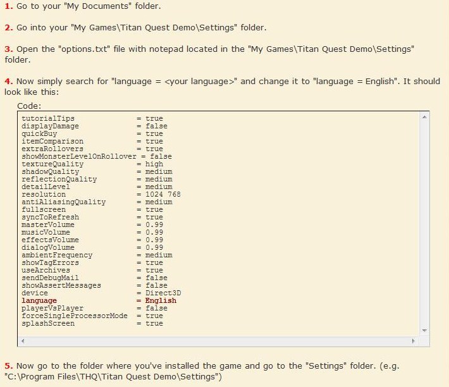Click the 'extraRollovers' setting line

92,149
